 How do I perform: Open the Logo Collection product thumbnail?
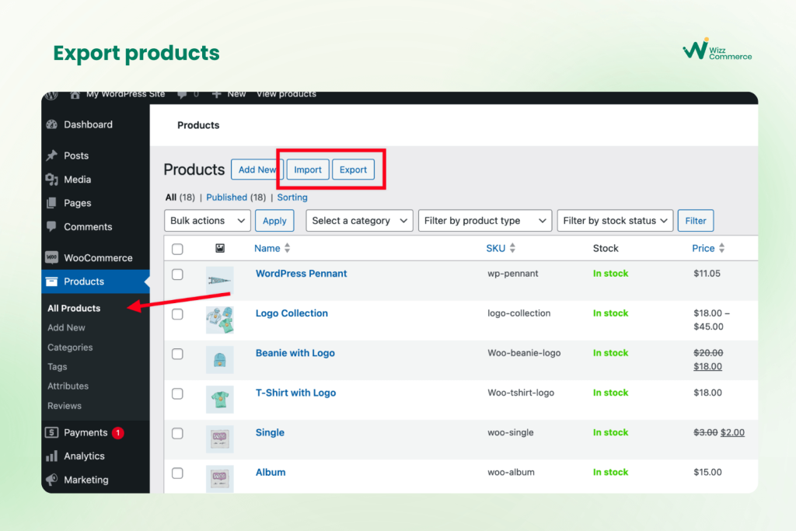220,320
